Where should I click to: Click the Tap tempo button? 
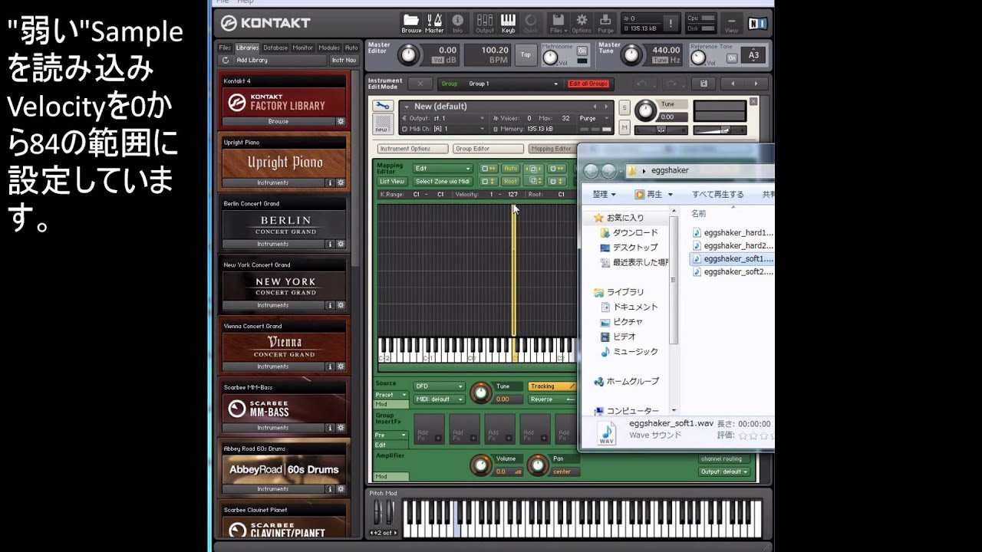point(526,54)
